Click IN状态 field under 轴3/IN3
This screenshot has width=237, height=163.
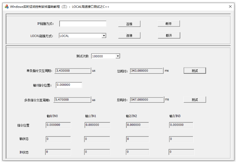click(x=181, y=152)
